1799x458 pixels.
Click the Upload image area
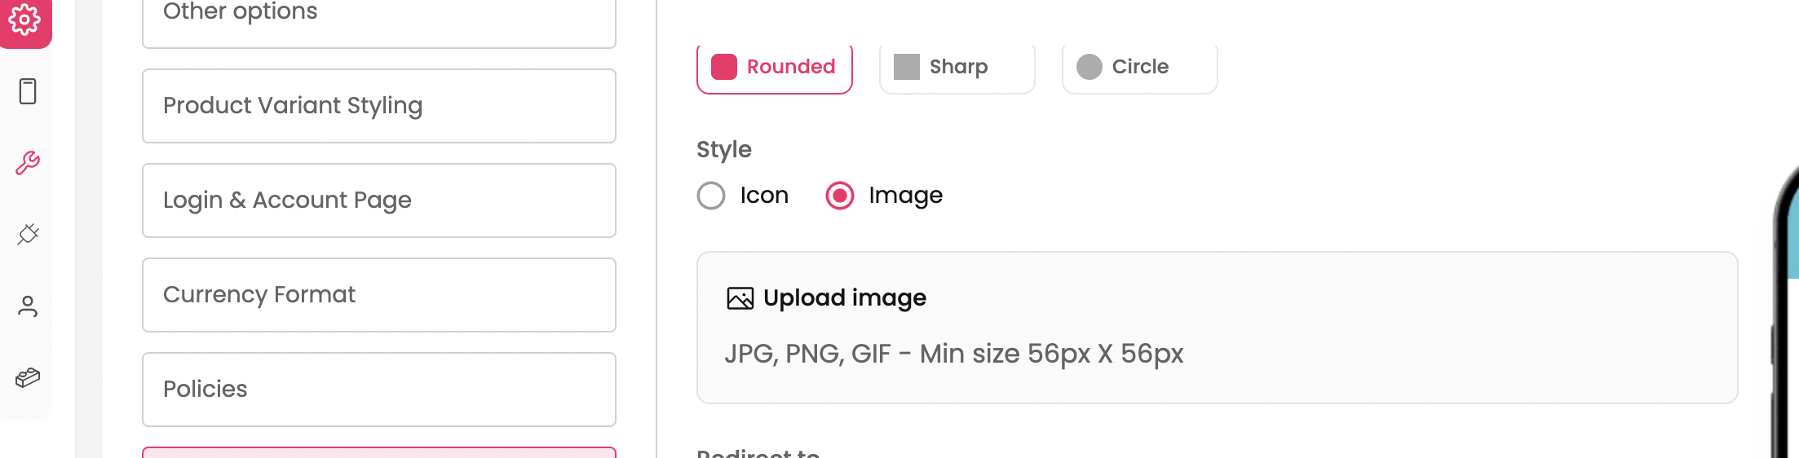pos(1216,328)
